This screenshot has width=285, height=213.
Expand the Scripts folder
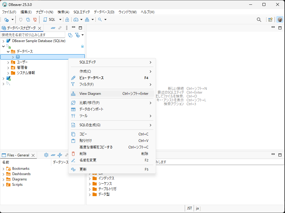point(3,185)
